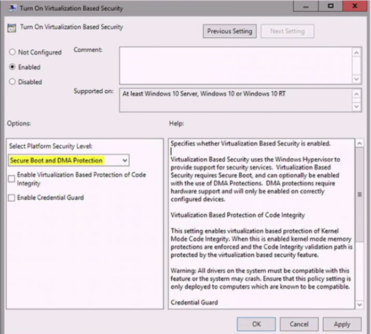Screen dimensions: 371x334
Task: Click the Supported on scroll up arrow
Action: pyautogui.click(x=356, y=94)
